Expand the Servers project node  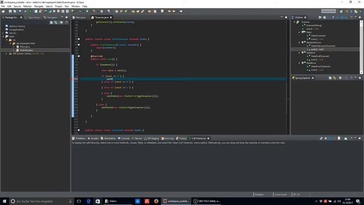[3, 33]
